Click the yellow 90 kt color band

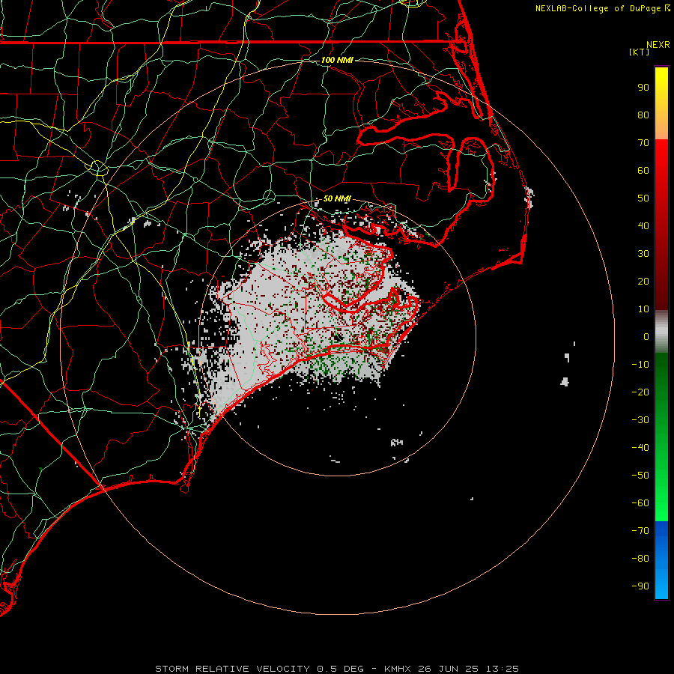coord(661,88)
